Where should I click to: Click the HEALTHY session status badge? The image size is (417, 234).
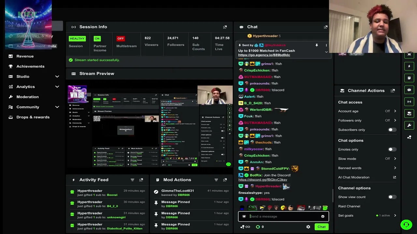click(77, 38)
